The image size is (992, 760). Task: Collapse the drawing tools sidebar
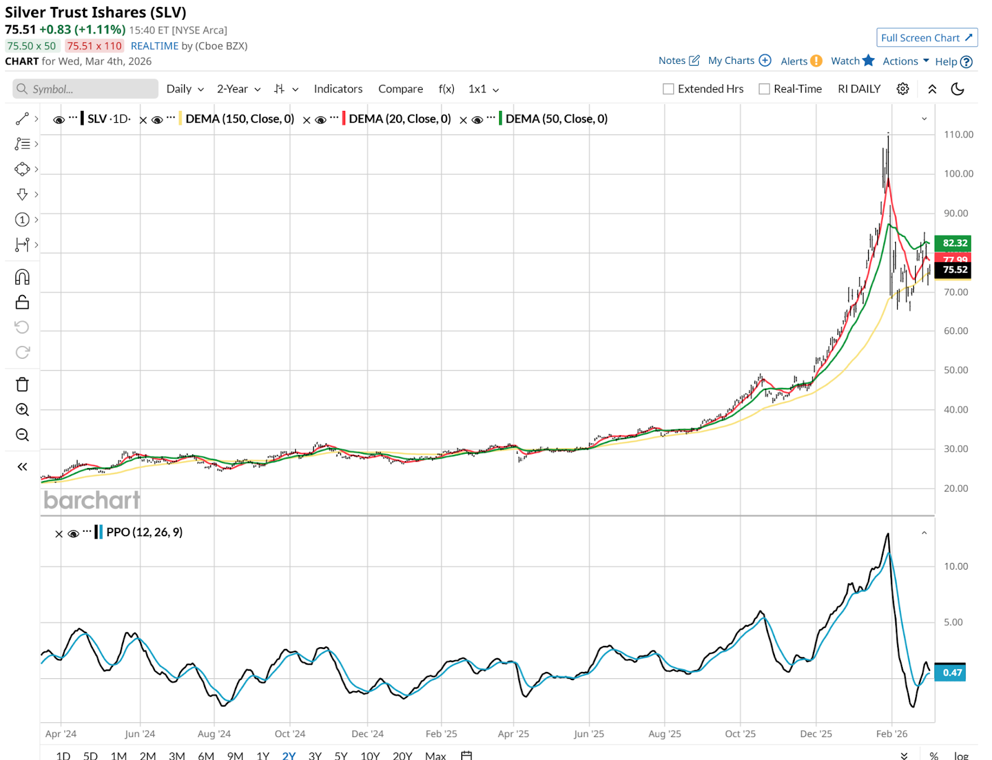(x=22, y=467)
